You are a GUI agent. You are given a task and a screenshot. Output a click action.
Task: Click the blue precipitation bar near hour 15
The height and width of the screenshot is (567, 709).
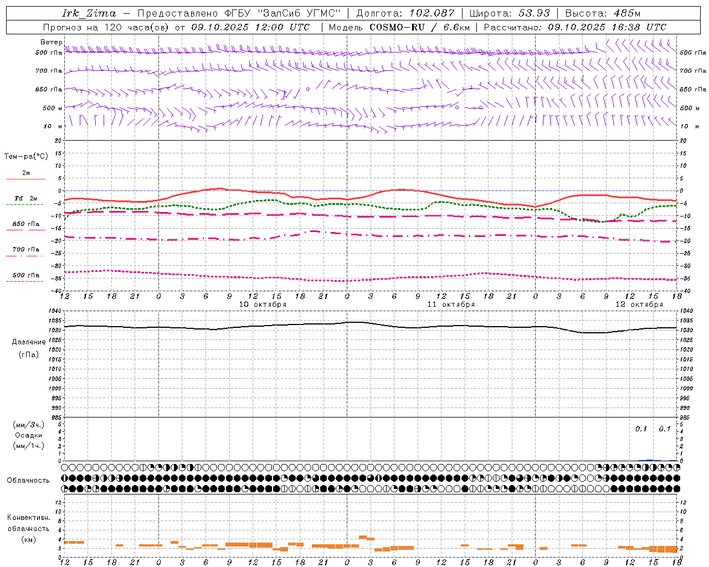(650, 460)
